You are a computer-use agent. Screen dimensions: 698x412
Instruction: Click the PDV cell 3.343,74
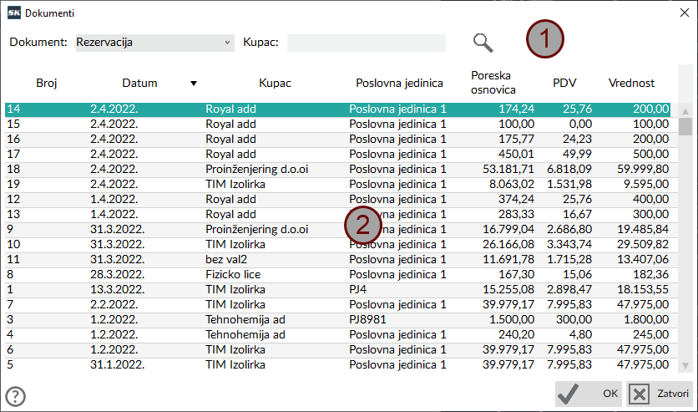coord(569,245)
